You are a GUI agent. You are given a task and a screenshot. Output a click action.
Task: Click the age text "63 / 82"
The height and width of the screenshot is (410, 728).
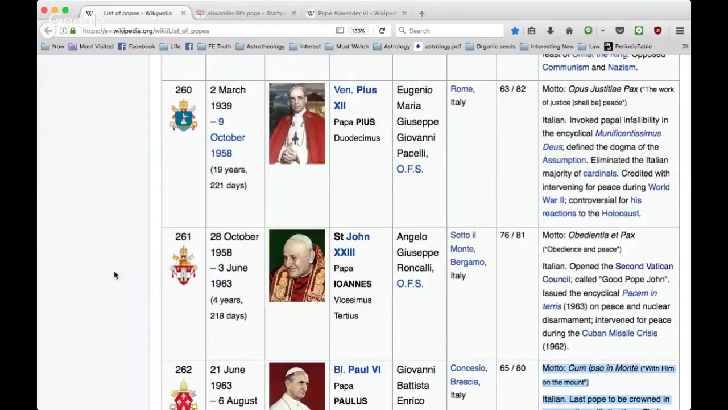pos(512,89)
